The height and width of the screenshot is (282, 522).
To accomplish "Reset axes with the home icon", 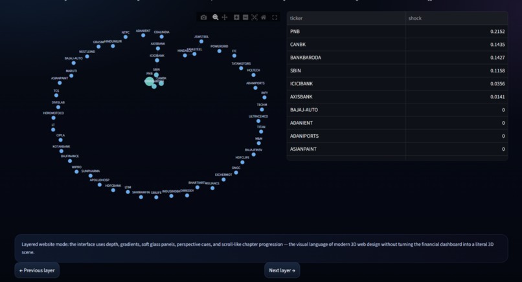I will [264, 17].
